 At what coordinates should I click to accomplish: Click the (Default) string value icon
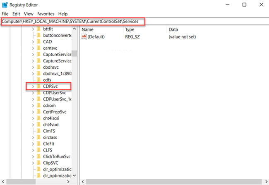tap(84, 37)
